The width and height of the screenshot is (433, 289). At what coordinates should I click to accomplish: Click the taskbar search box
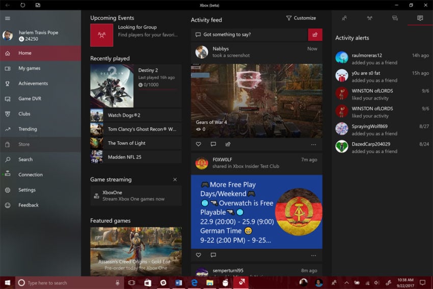pos(70,283)
